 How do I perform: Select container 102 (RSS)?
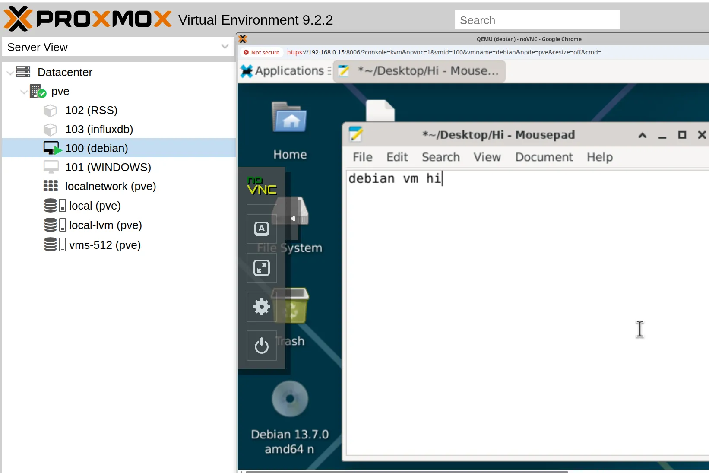91,110
